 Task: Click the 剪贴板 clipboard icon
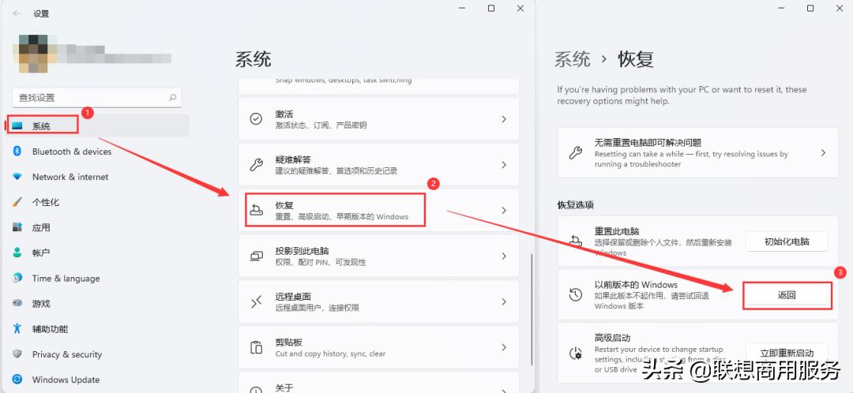coord(256,347)
